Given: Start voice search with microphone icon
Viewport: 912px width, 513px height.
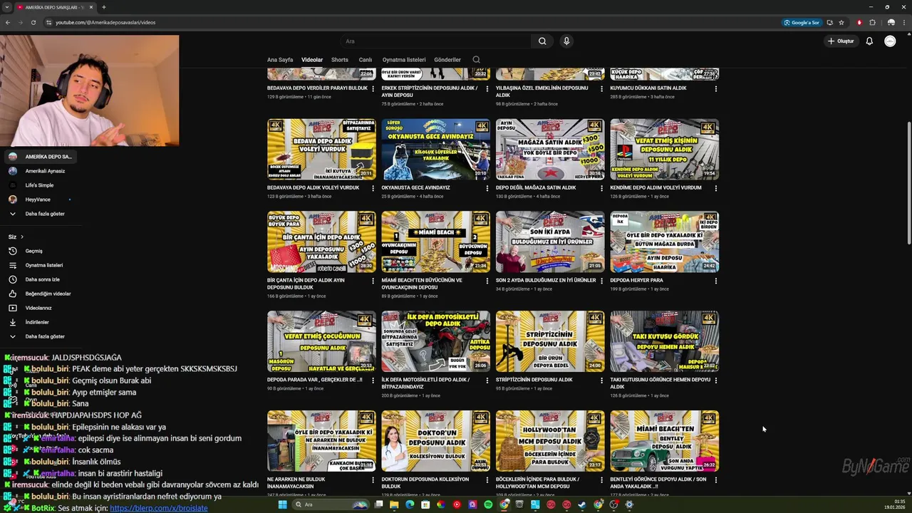Looking at the screenshot, I should pyautogui.click(x=566, y=41).
